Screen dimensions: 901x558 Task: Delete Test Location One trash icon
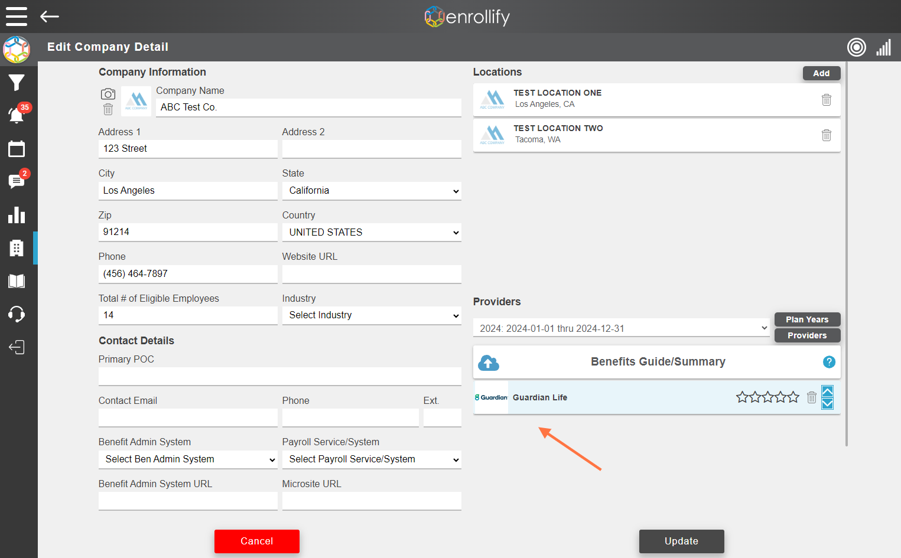(827, 100)
